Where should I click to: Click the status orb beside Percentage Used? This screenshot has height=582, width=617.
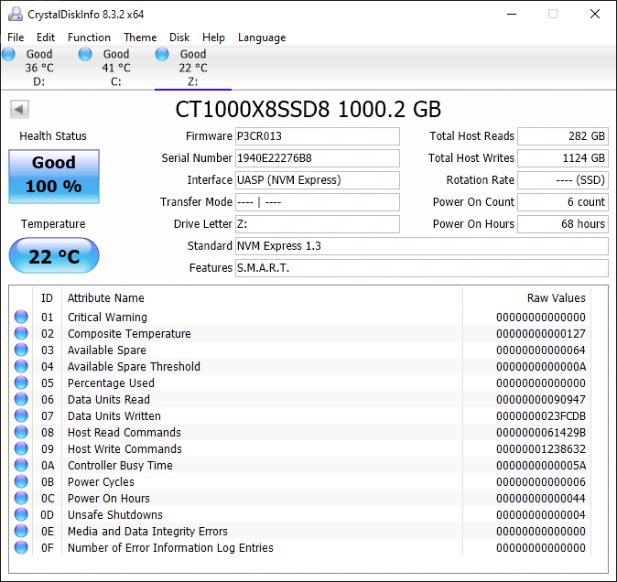click(x=21, y=383)
